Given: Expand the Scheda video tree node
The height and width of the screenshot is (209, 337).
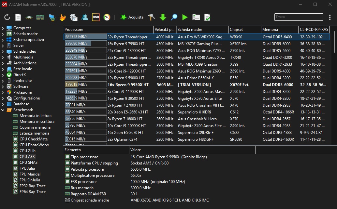Looking at the screenshot, I should 3,51.
